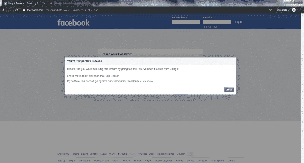Click the Log In footer link

[x=72, y=161]
